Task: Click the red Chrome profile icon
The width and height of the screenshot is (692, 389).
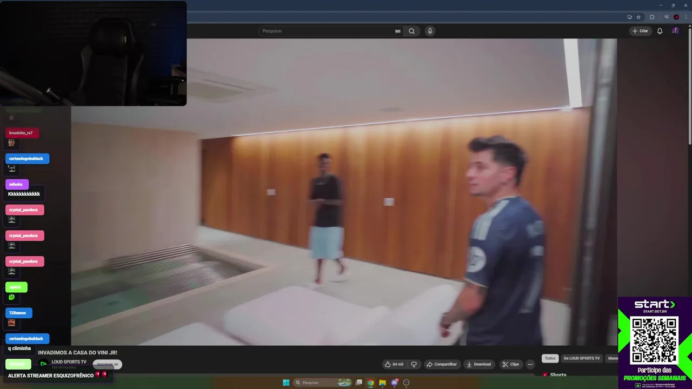Action: (x=676, y=17)
